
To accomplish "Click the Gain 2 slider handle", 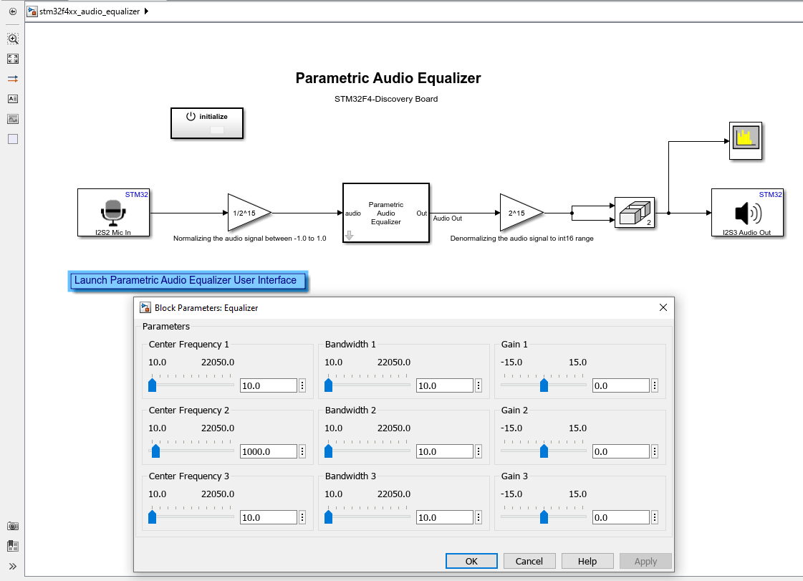I will coord(543,451).
